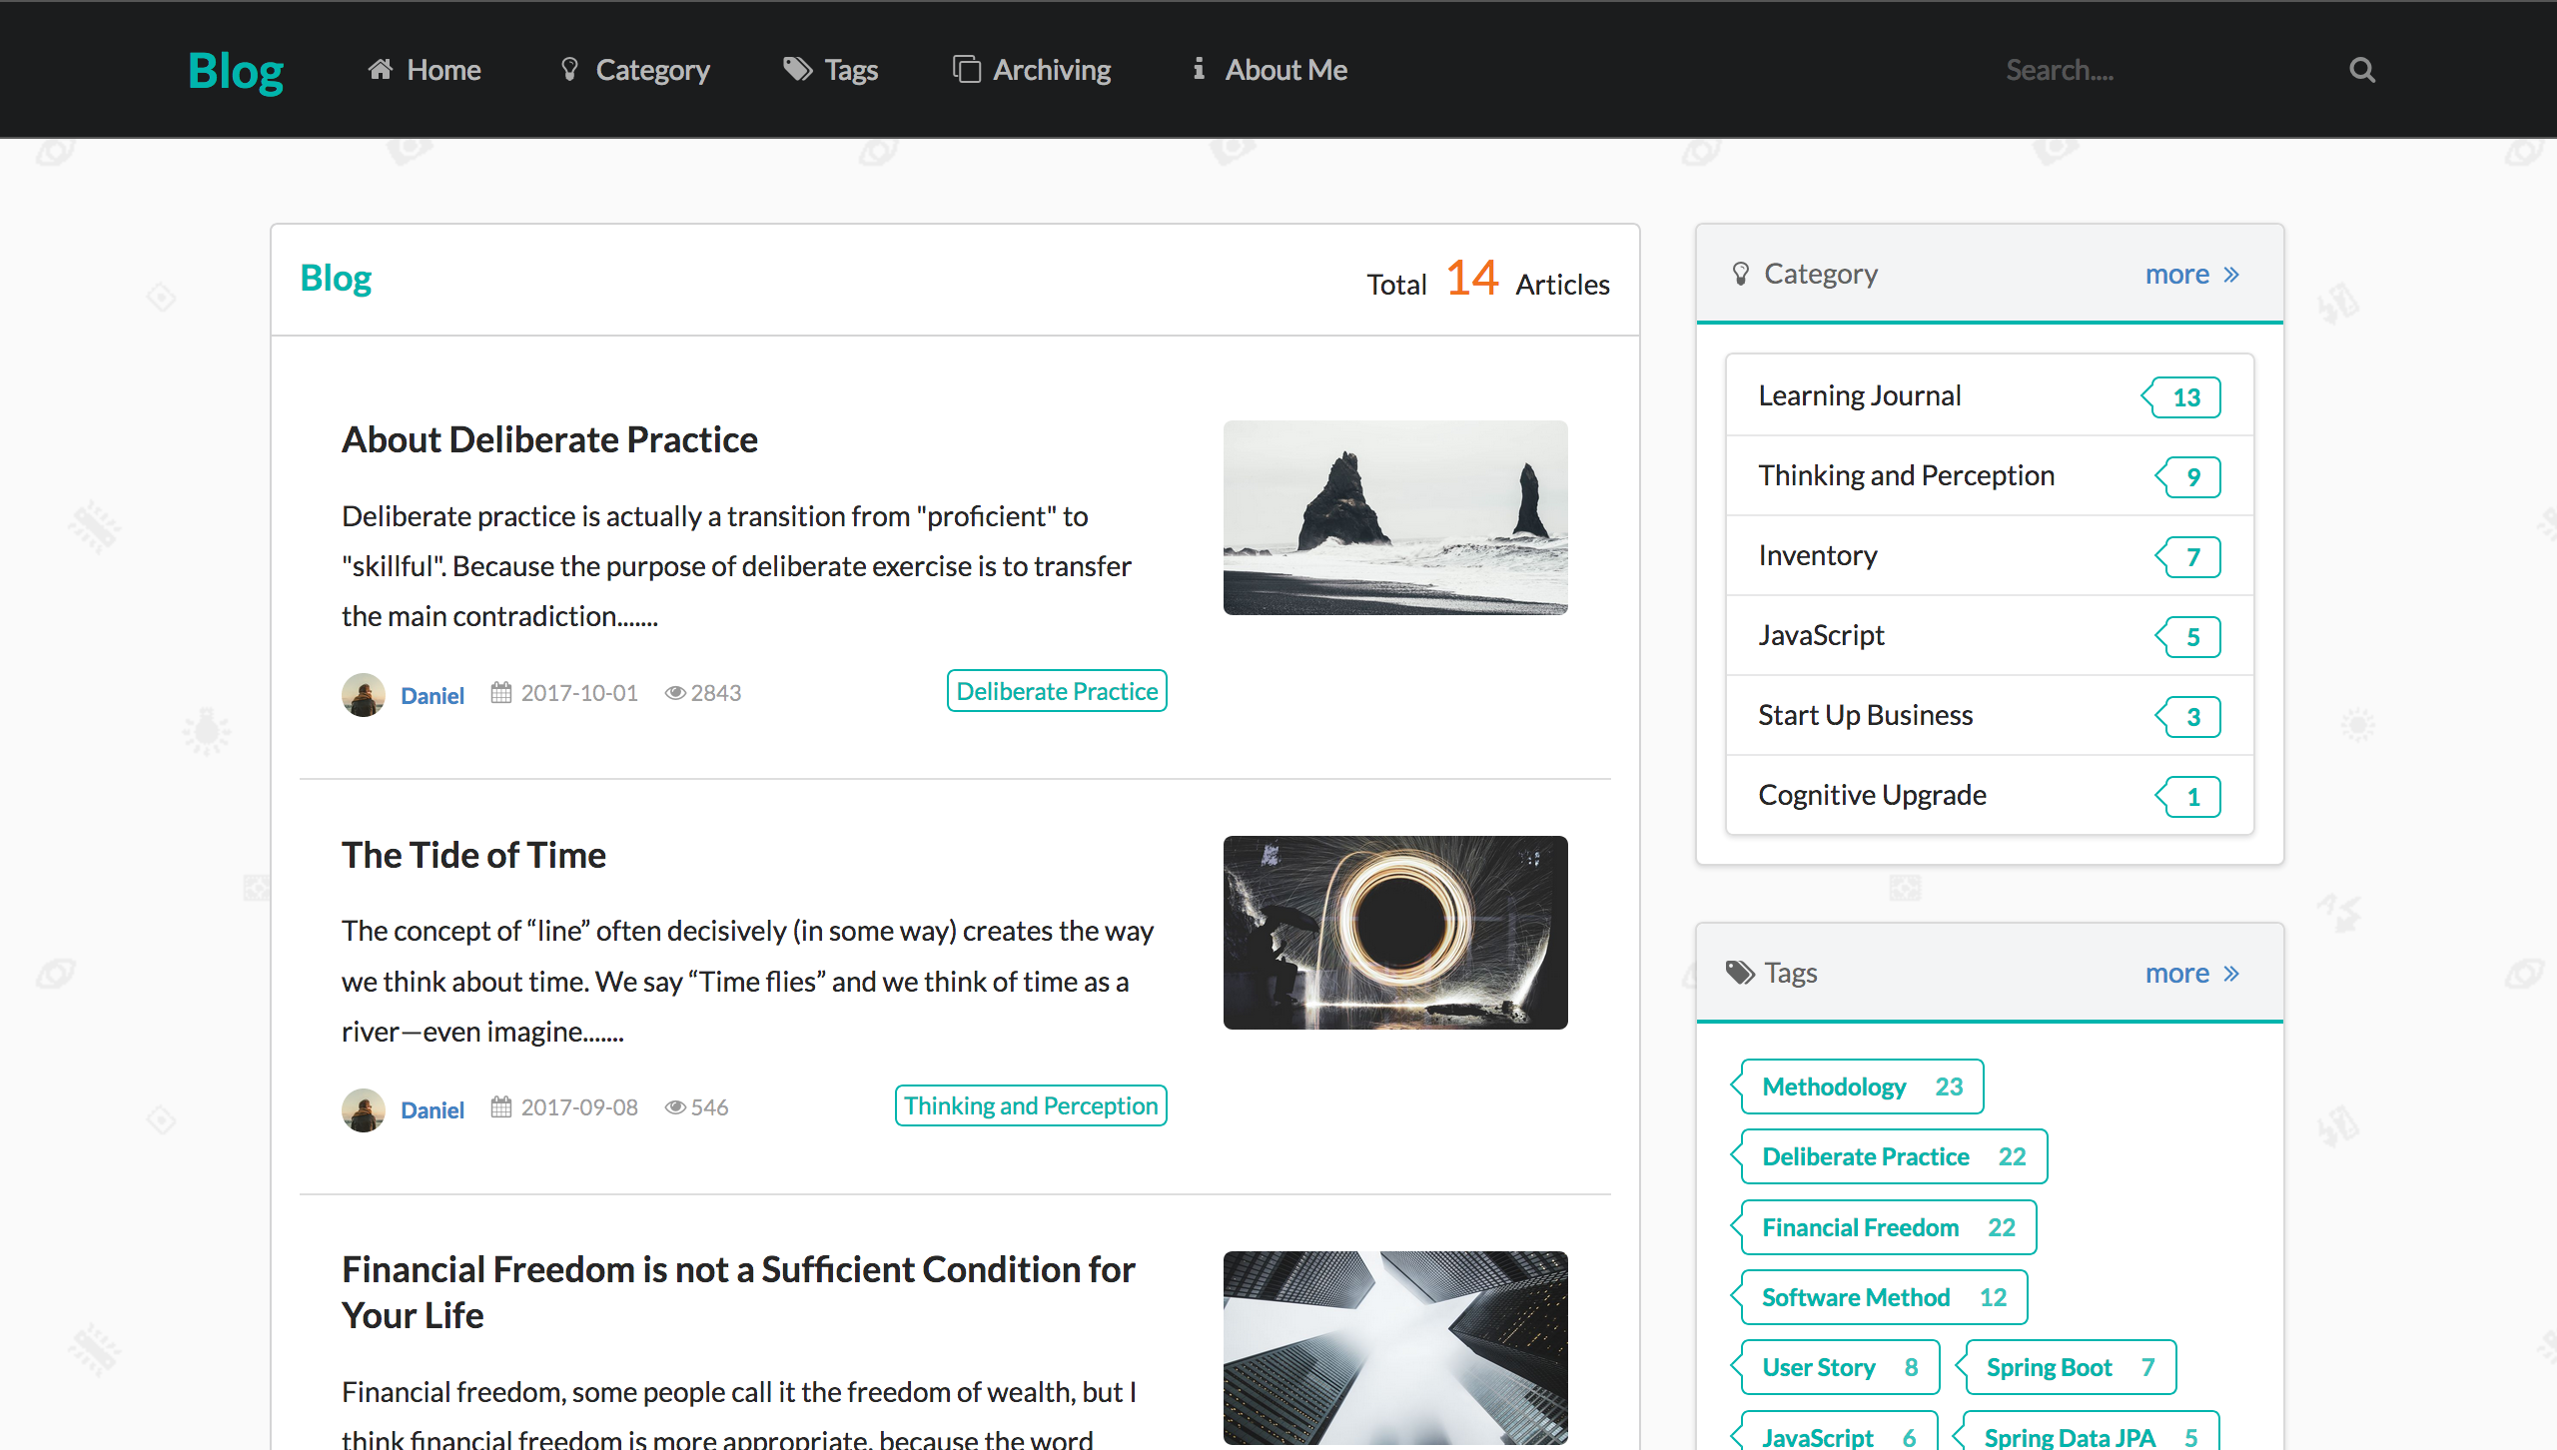Image resolution: width=2557 pixels, height=1450 pixels.
Task: Click the Tags icon in navbar
Action: click(x=797, y=70)
